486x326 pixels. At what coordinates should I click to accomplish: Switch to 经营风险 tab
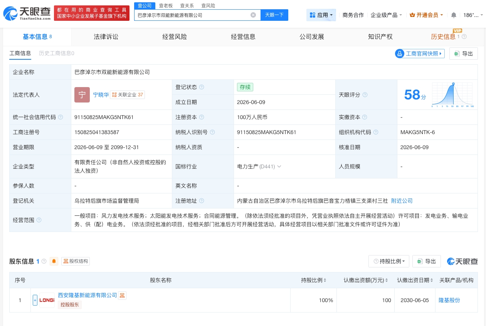click(x=175, y=37)
